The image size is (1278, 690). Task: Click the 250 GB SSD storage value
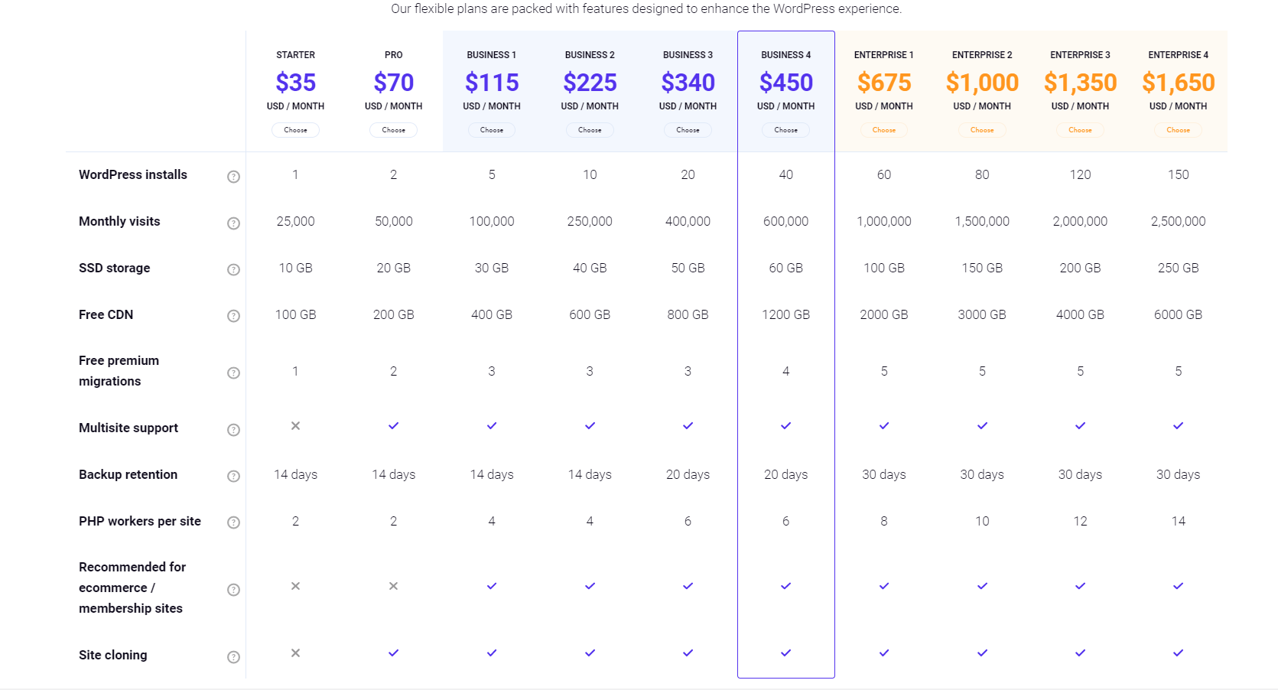pyautogui.click(x=1178, y=268)
